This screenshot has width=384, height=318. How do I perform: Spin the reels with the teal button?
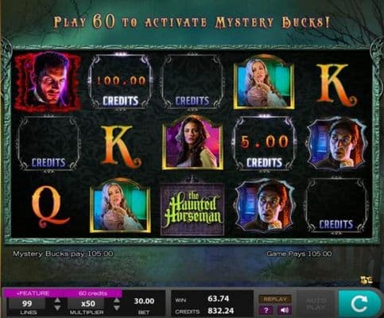pyautogui.click(x=360, y=304)
